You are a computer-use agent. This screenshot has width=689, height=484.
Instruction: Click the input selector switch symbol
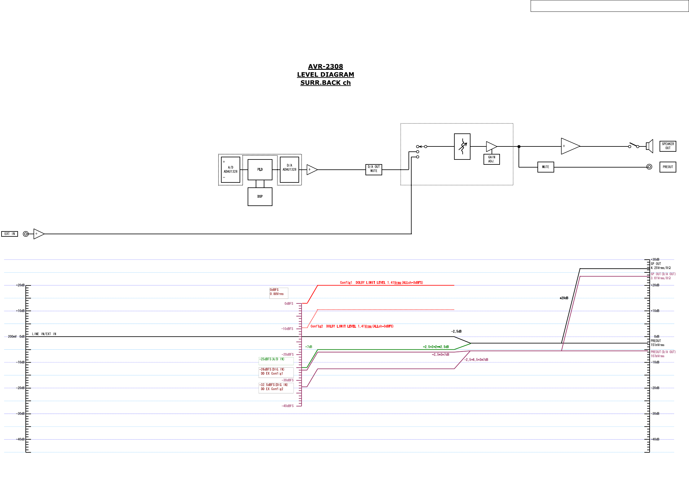pyautogui.click(x=422, y=152)
